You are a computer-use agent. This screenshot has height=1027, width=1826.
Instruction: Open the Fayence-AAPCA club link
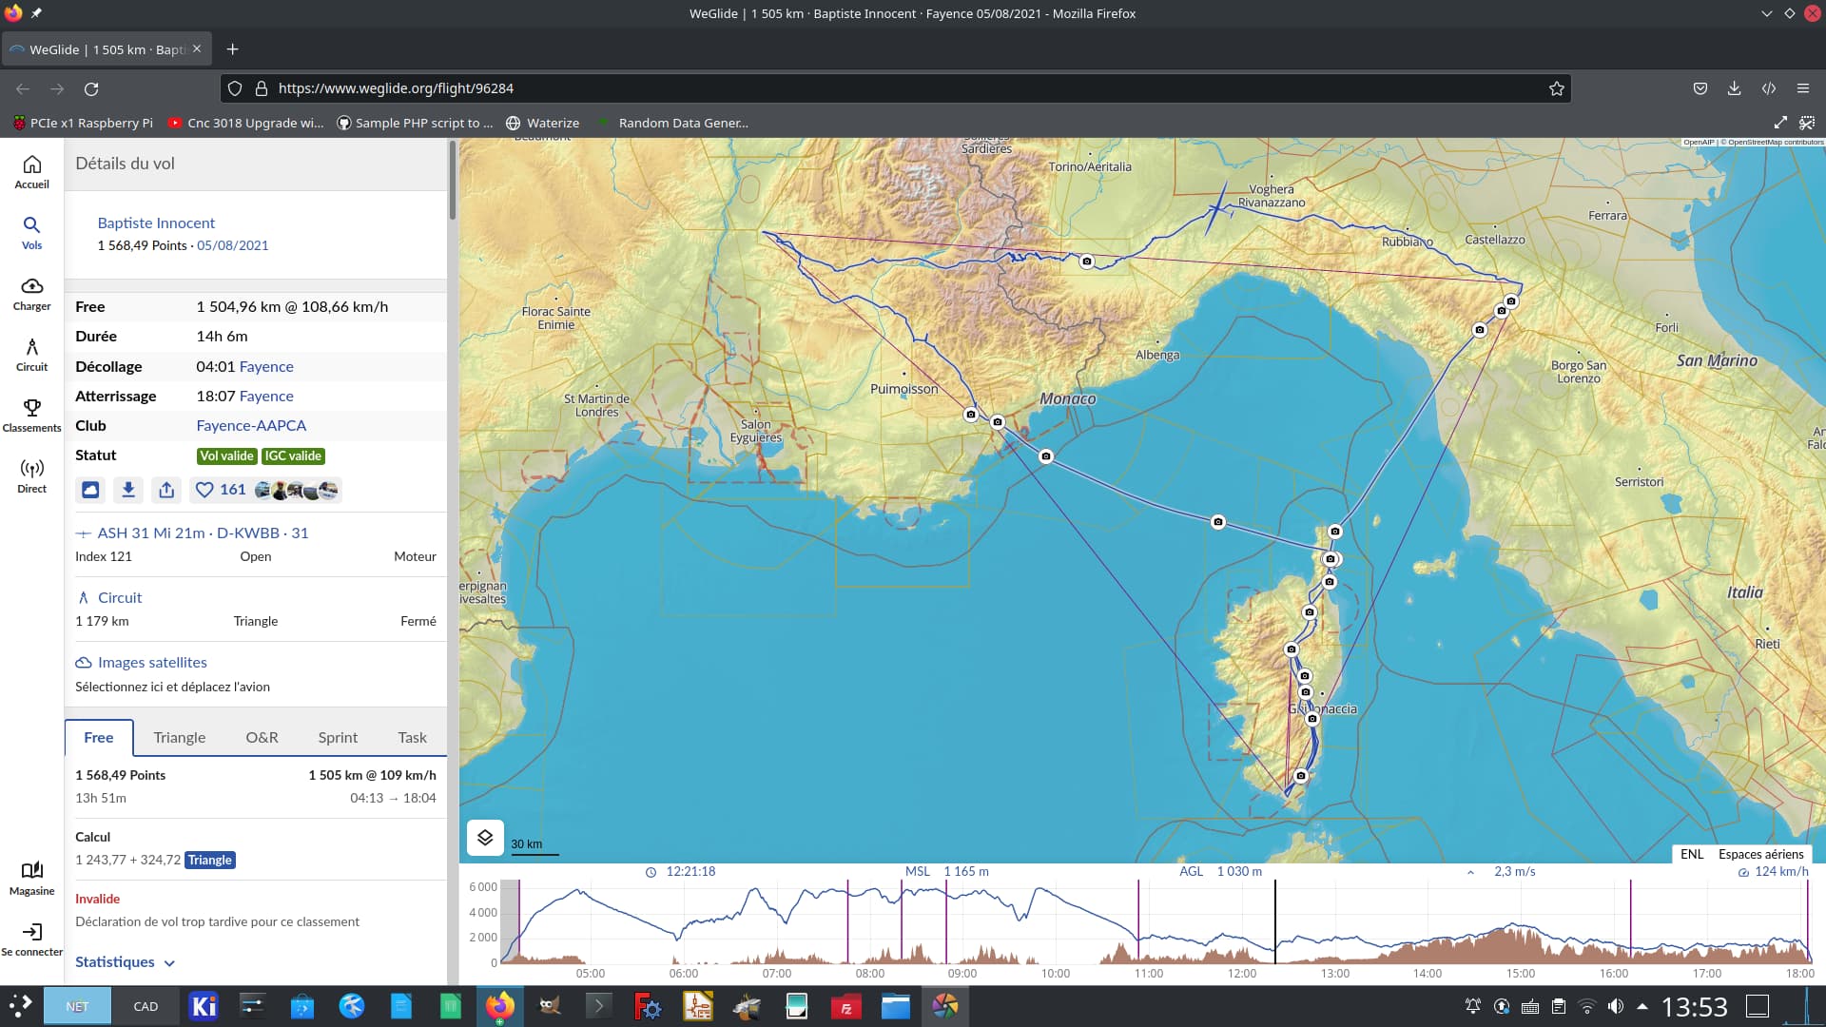[251, 425]
